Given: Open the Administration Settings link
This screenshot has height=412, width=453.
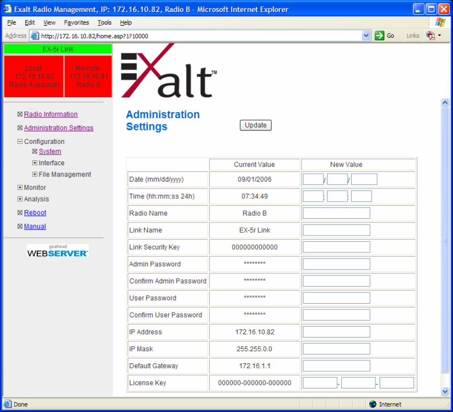Looking at the screenshot, I should click(x=59, y=128).
